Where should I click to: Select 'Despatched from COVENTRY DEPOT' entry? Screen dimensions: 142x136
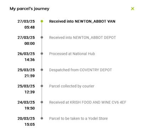click(x=81, y=70)
